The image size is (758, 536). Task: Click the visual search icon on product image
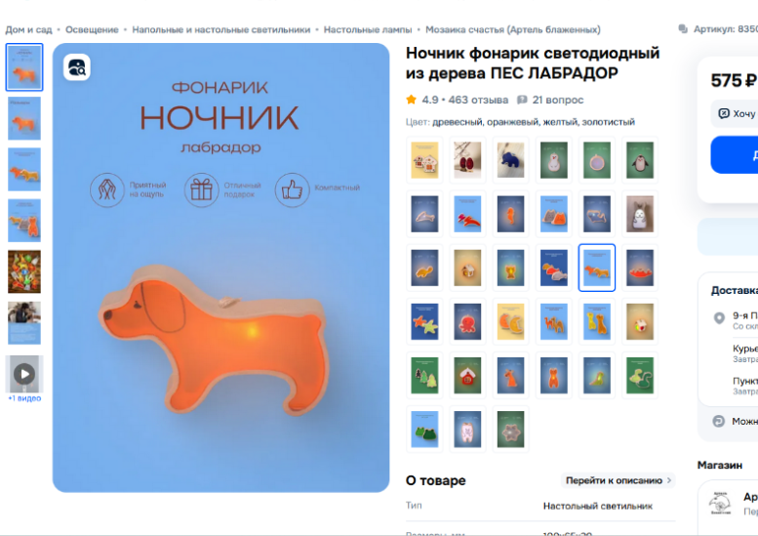77,67
